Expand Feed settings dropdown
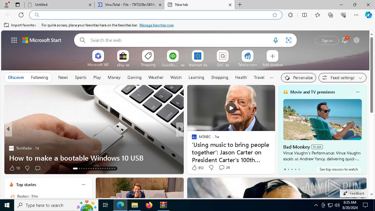 point(342,78)
